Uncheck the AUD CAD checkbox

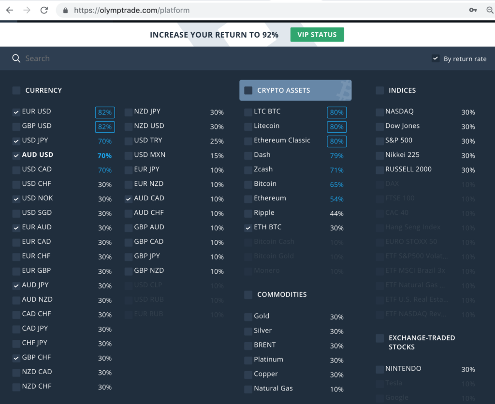pyautogui.click(x=128, y=199)
